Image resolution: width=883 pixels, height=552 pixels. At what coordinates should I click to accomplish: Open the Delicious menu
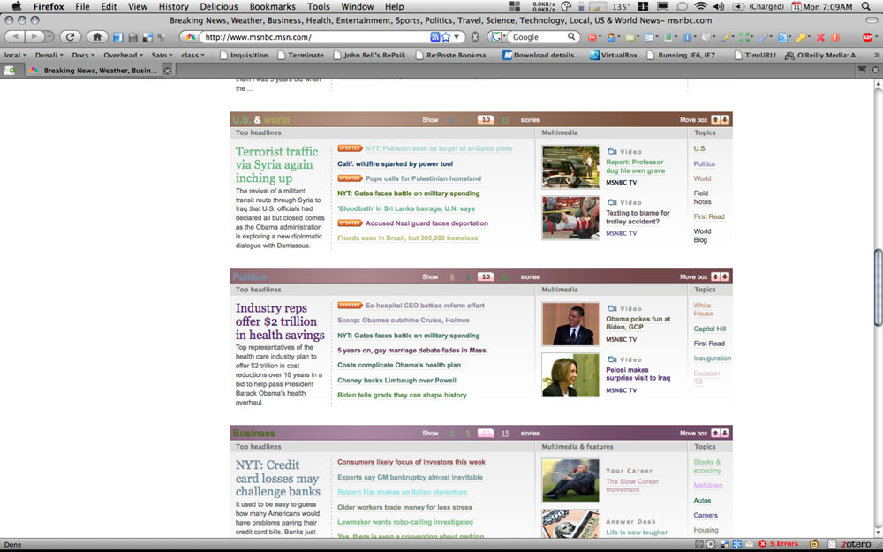tap(219, 6)
